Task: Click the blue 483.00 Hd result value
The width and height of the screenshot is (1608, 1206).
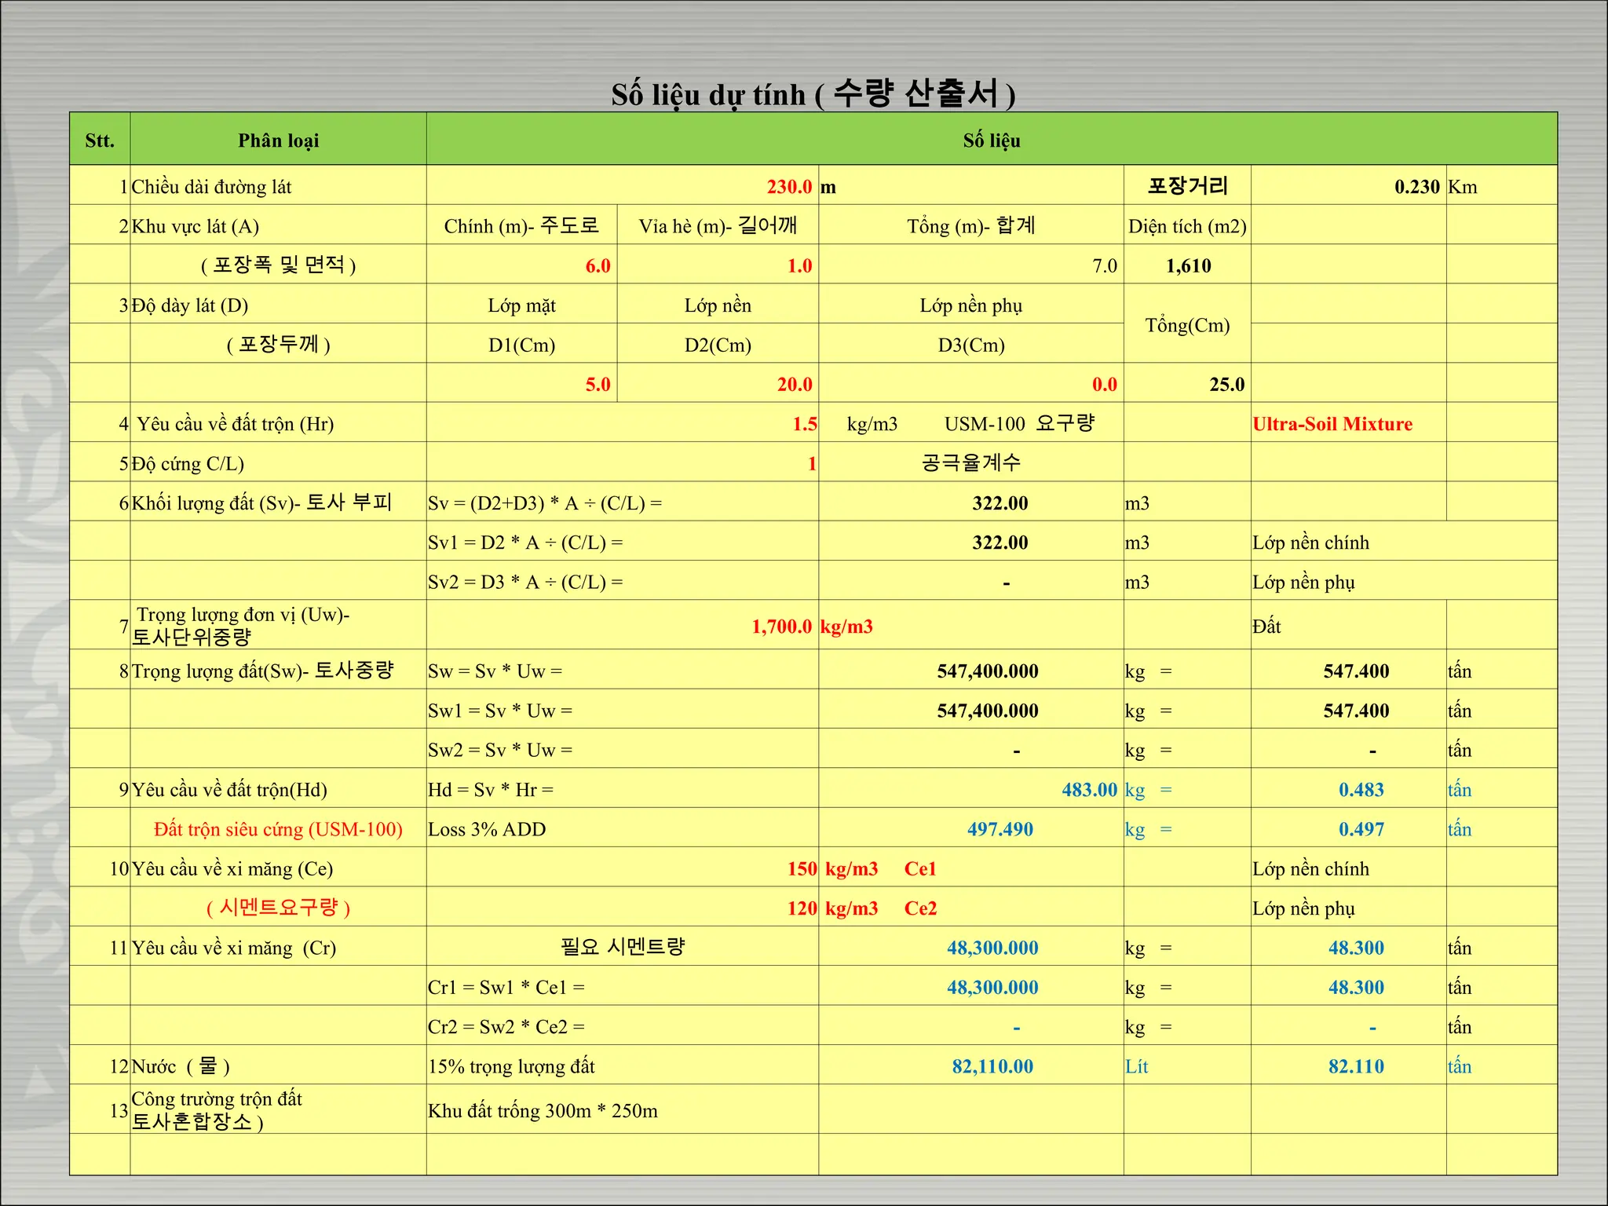Action: [x=1088, y=790]
